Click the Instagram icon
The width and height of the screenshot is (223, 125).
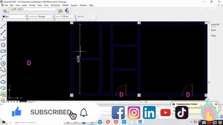pos(134,112)
